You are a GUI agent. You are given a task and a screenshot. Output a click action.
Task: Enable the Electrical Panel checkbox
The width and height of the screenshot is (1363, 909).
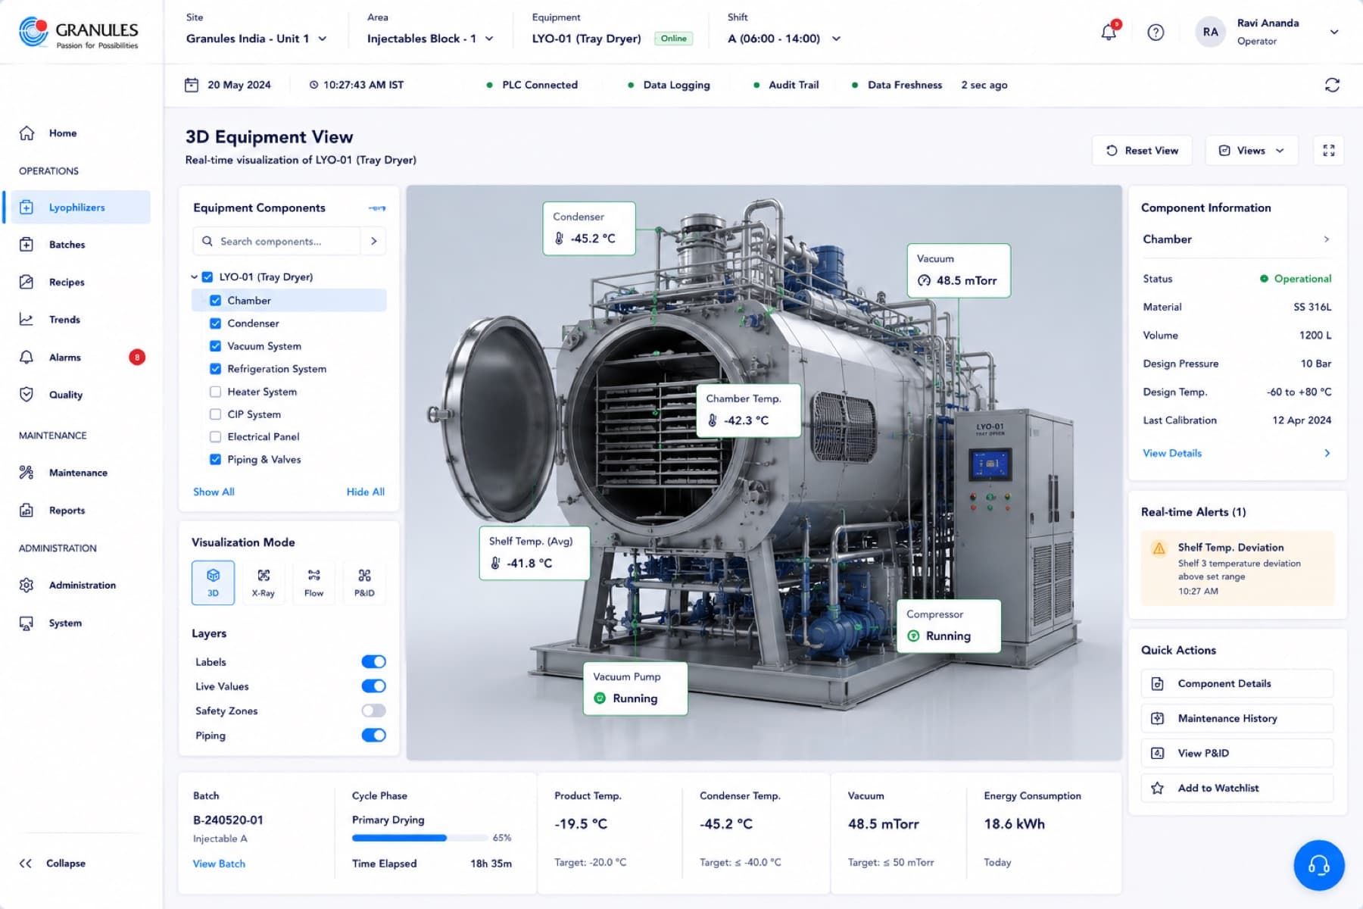tap(215, 437)
